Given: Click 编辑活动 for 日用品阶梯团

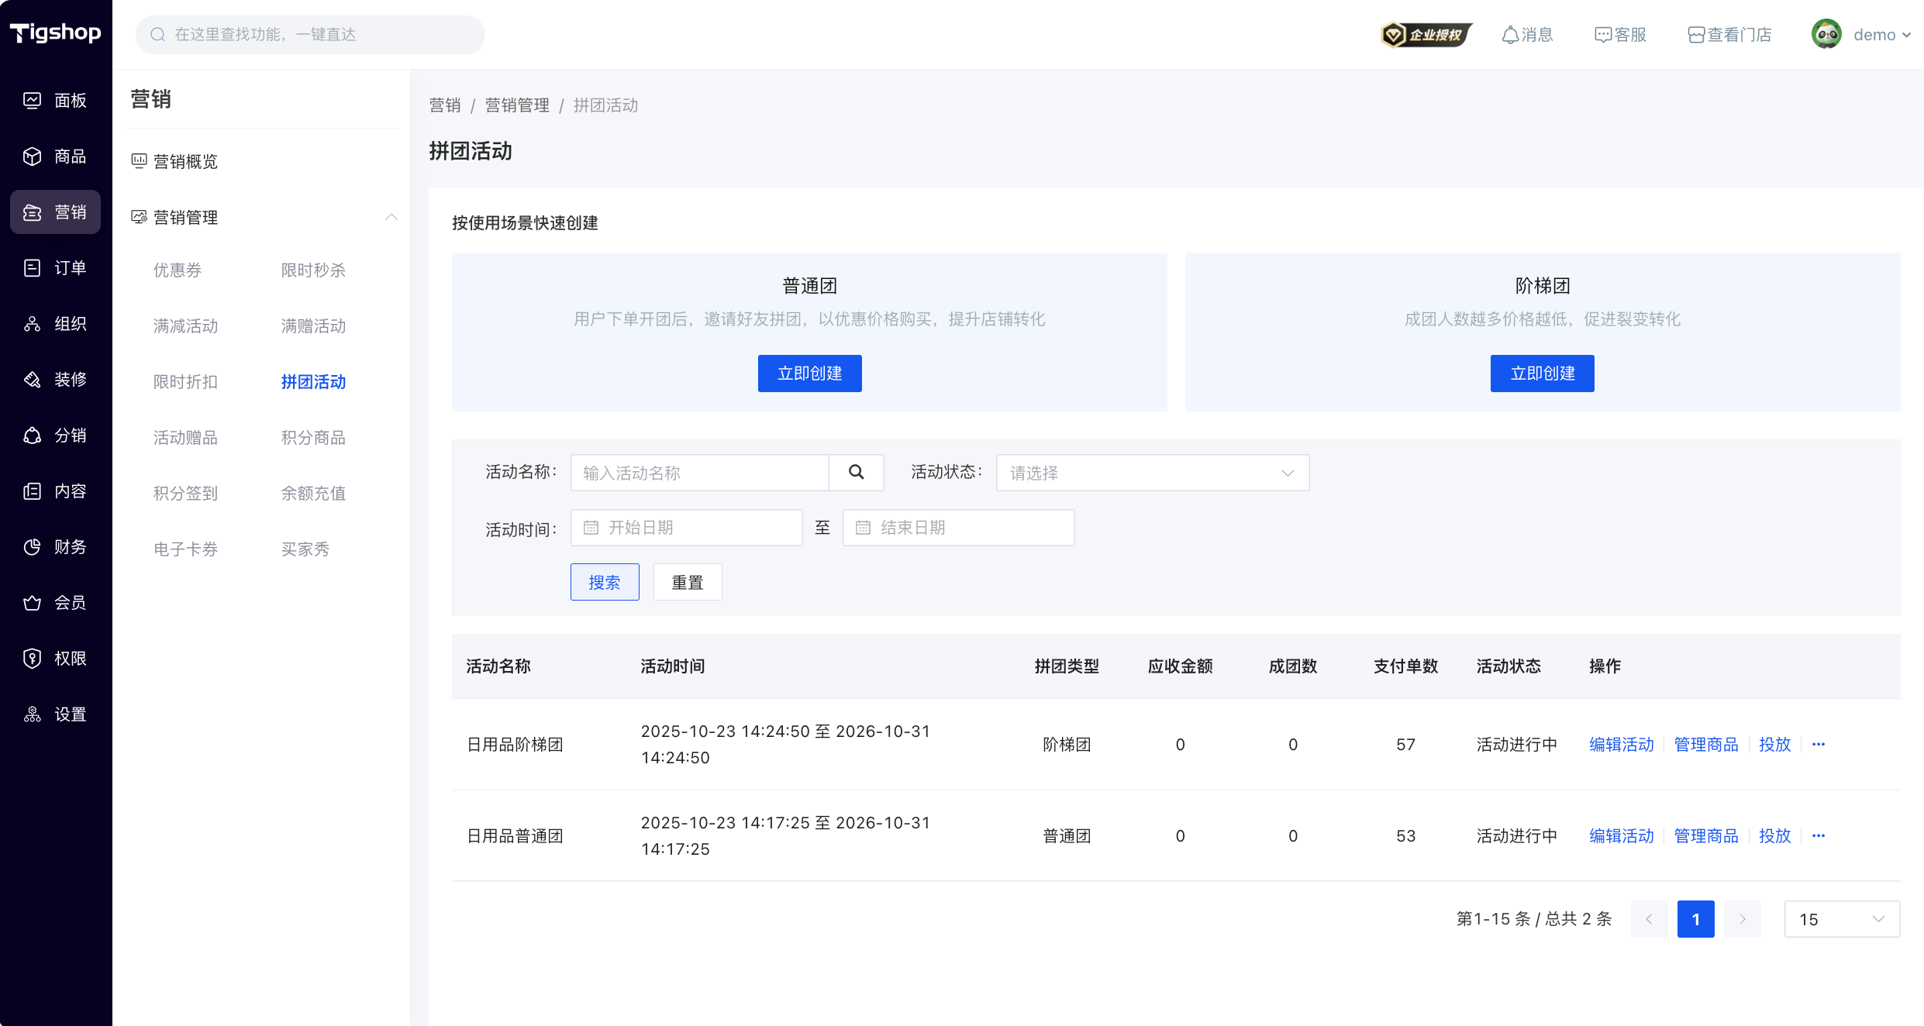Looking at the screenshot, I should [x=1621, y=745].
